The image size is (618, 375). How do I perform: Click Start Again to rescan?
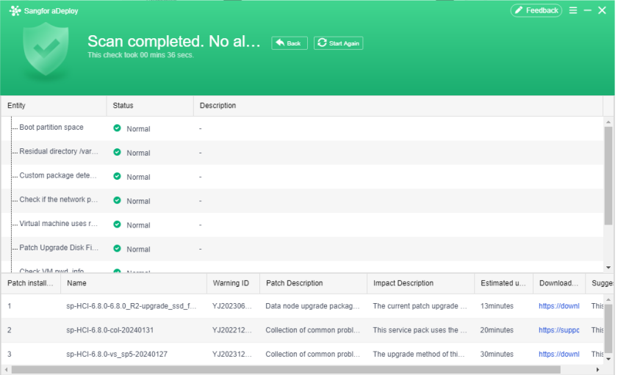[339, 43]
